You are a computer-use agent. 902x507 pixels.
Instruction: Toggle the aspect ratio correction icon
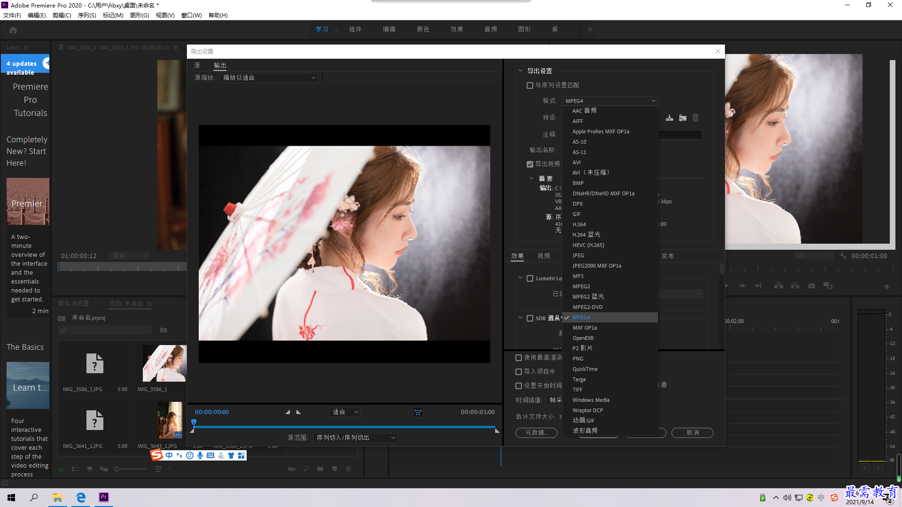point(418,412)
